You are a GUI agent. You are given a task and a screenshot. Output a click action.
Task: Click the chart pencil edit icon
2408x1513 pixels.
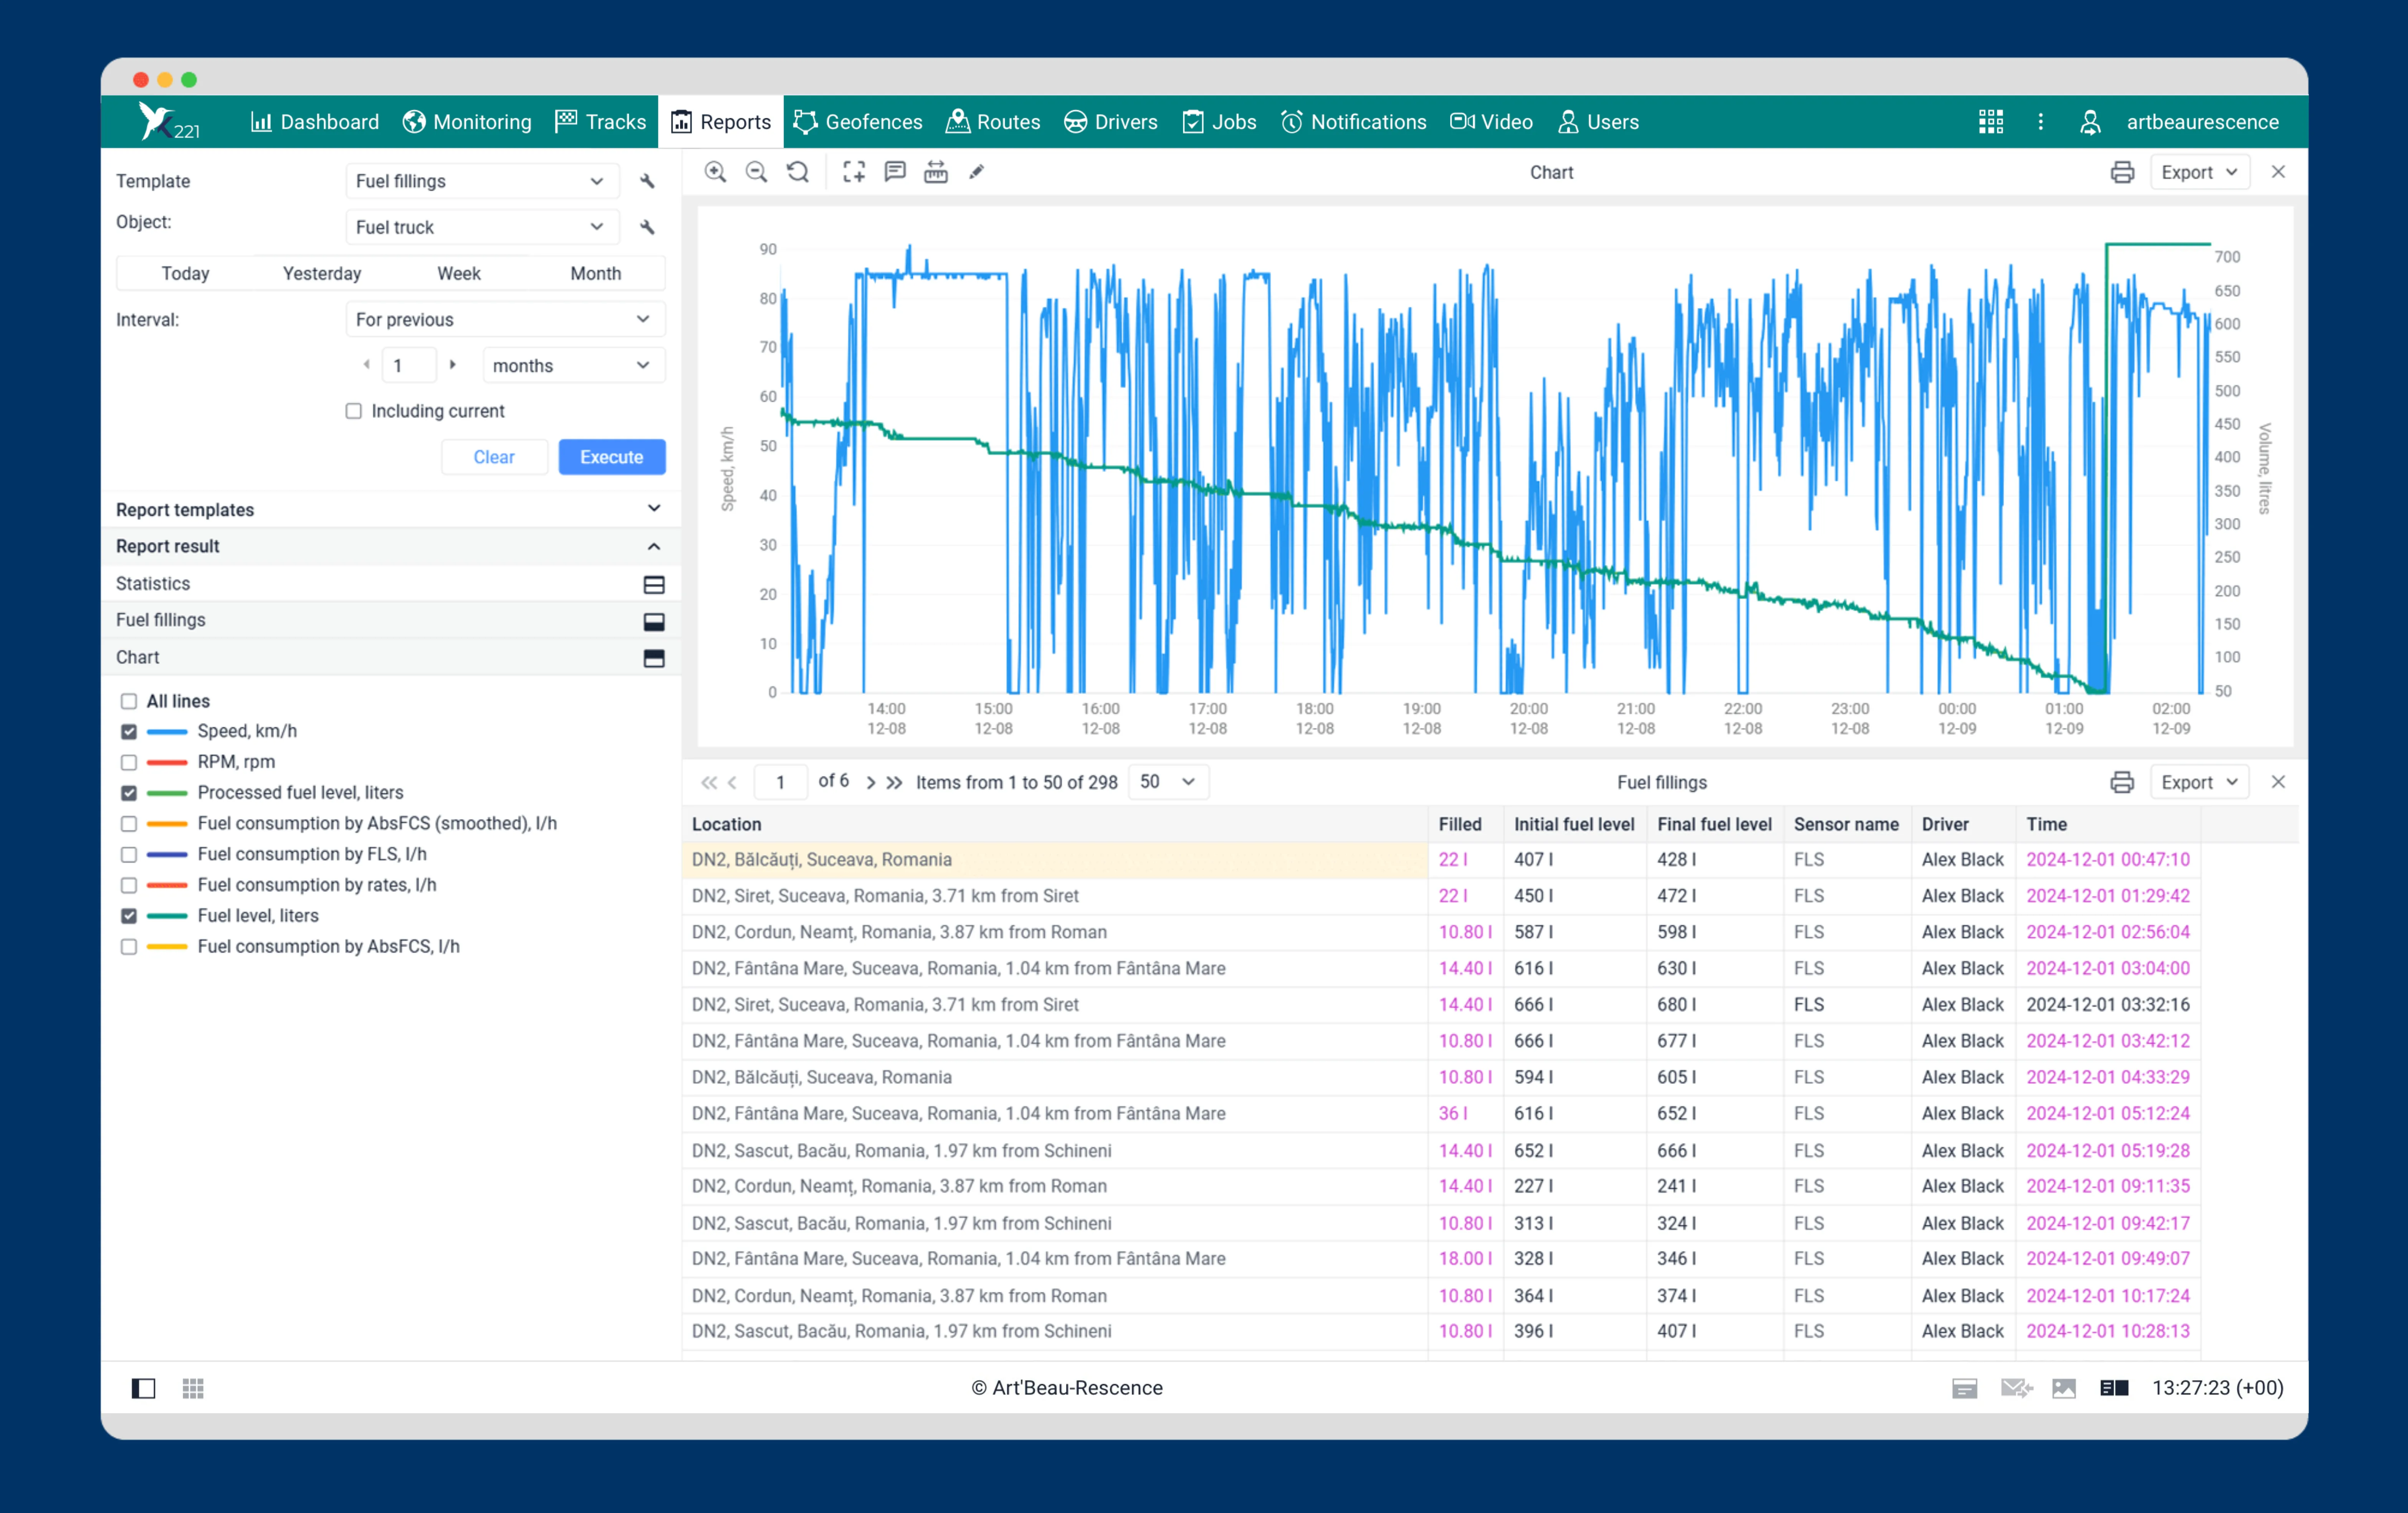[977, 172]
